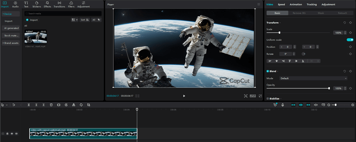356x142 pixels.
Task: Open the Text tool panel
Action: [x=26, y=5]
